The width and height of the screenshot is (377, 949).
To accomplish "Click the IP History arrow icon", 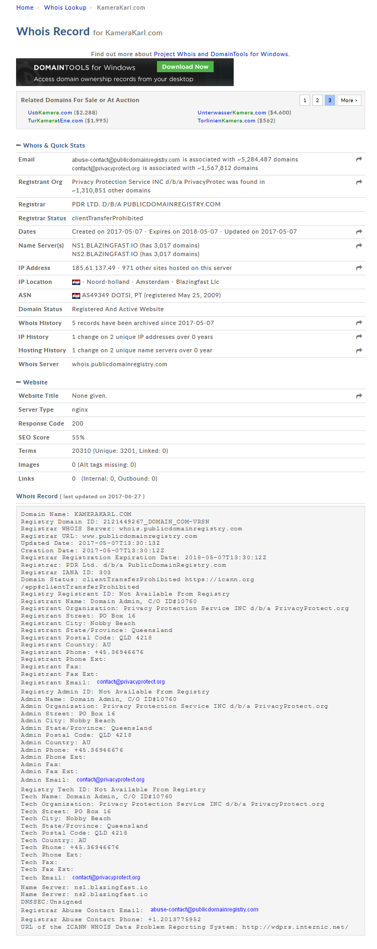I will 359,337.
